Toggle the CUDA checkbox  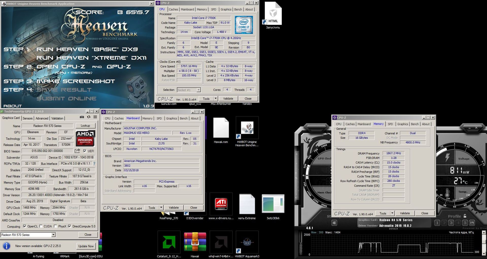(x=41, y=226)
